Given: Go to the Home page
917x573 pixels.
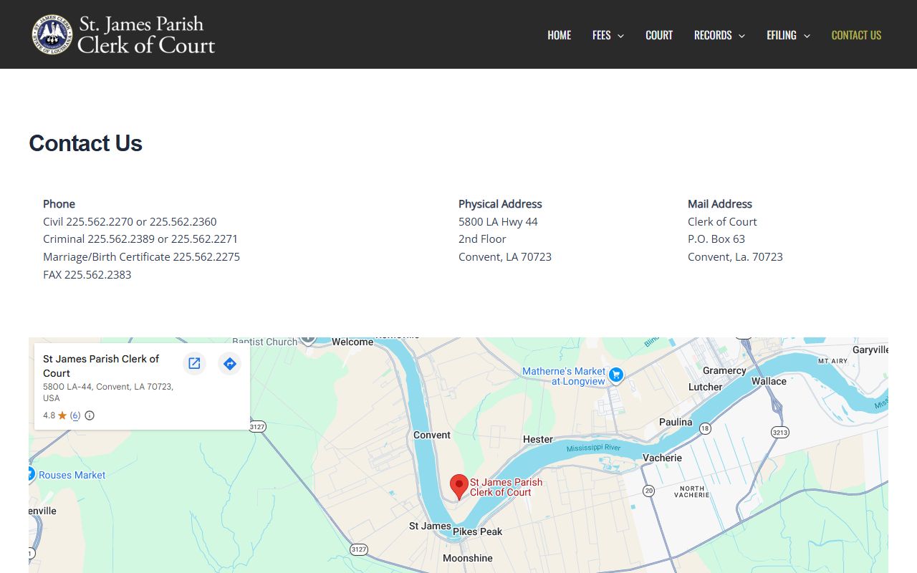Looking at the screenshot, I should click(559, 35).
